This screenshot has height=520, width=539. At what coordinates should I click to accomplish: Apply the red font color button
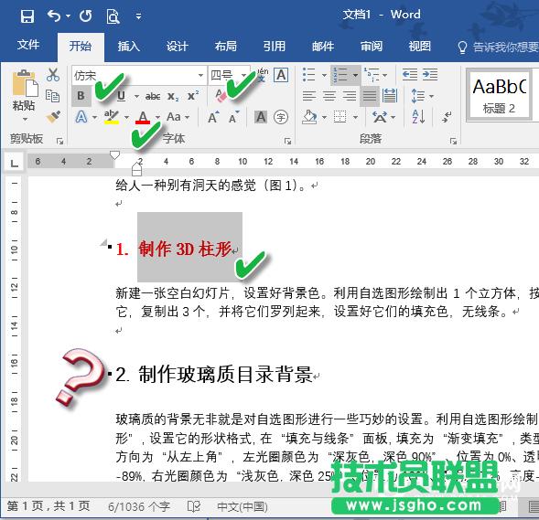pos(143,117)
